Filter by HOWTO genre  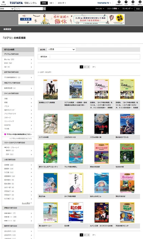pyautogui.click(x=18, y=125)
